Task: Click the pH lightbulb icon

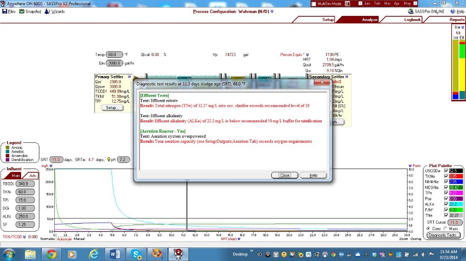Action: pos(109,160)
